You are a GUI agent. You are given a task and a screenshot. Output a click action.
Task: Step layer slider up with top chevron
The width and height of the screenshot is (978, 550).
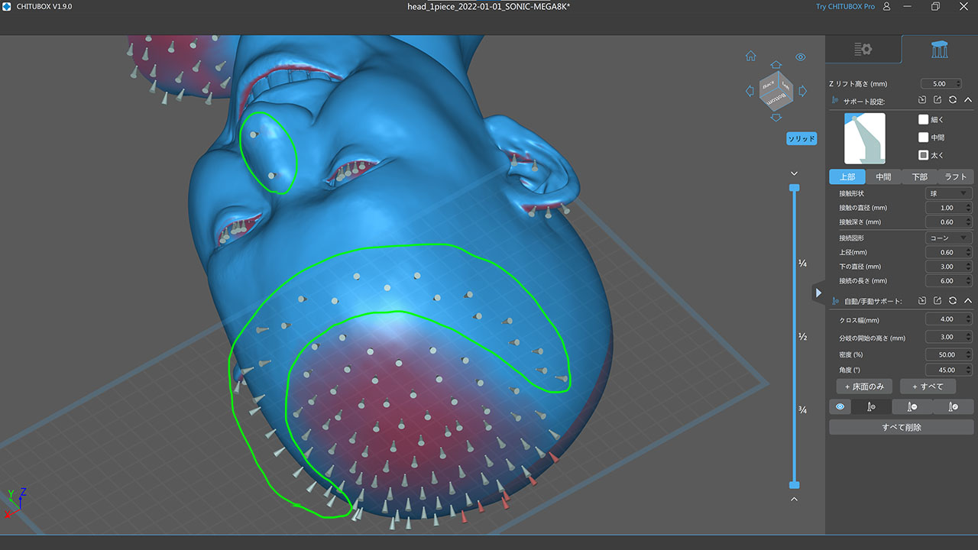click(794, 173)
